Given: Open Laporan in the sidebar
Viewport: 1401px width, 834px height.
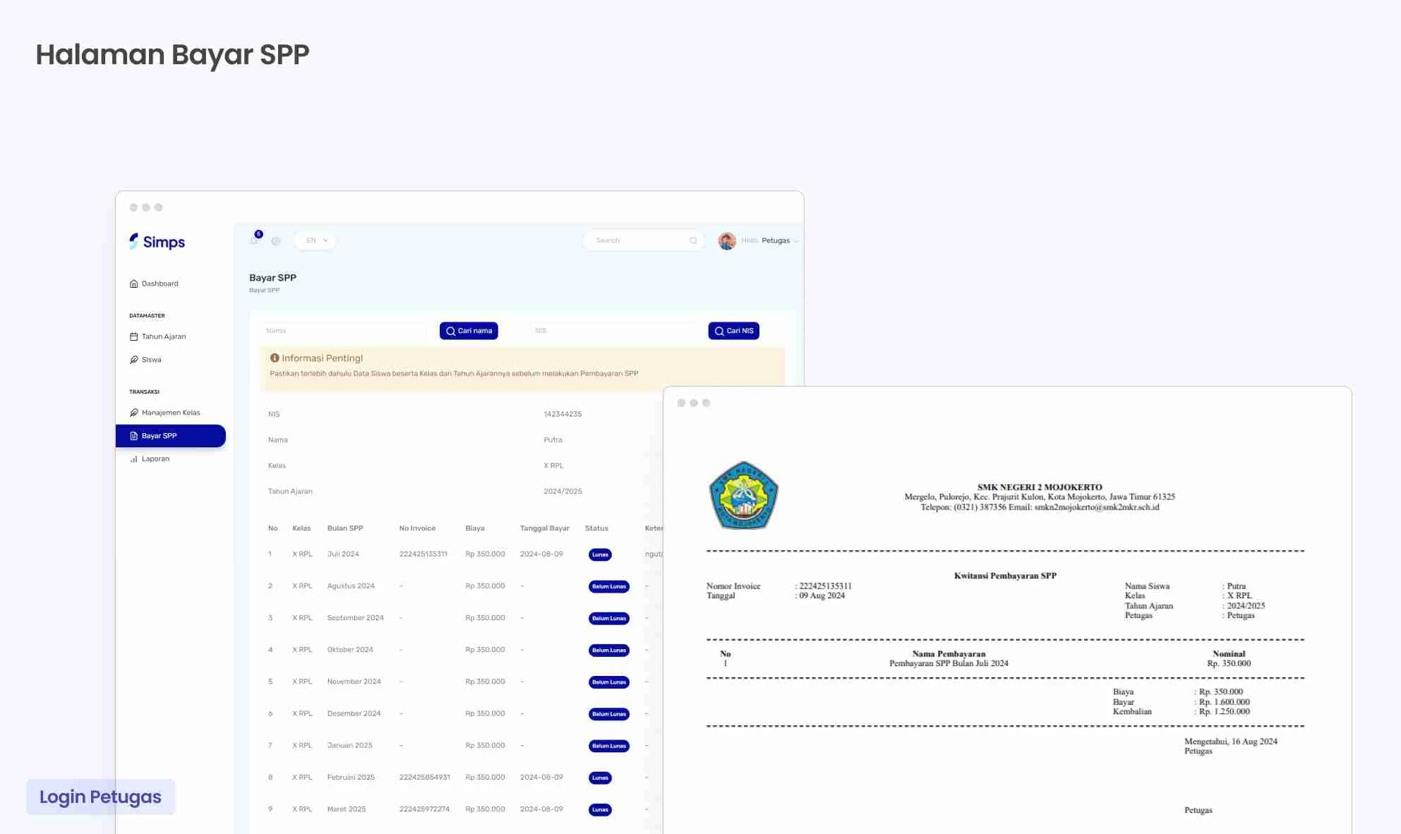Looking at the screenshot, I should [x=150, y=459].
